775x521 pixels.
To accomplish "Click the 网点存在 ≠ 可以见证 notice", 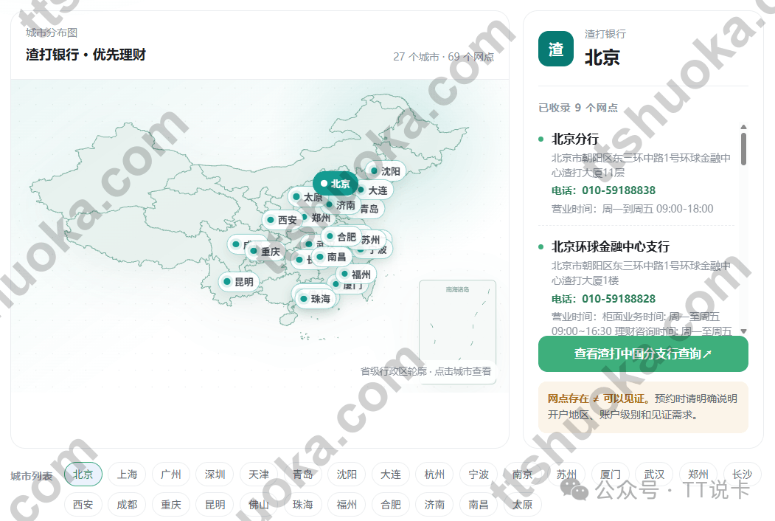I will click(643, 407).
